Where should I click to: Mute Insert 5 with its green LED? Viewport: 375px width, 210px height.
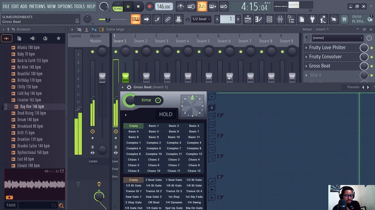(199, 52)
